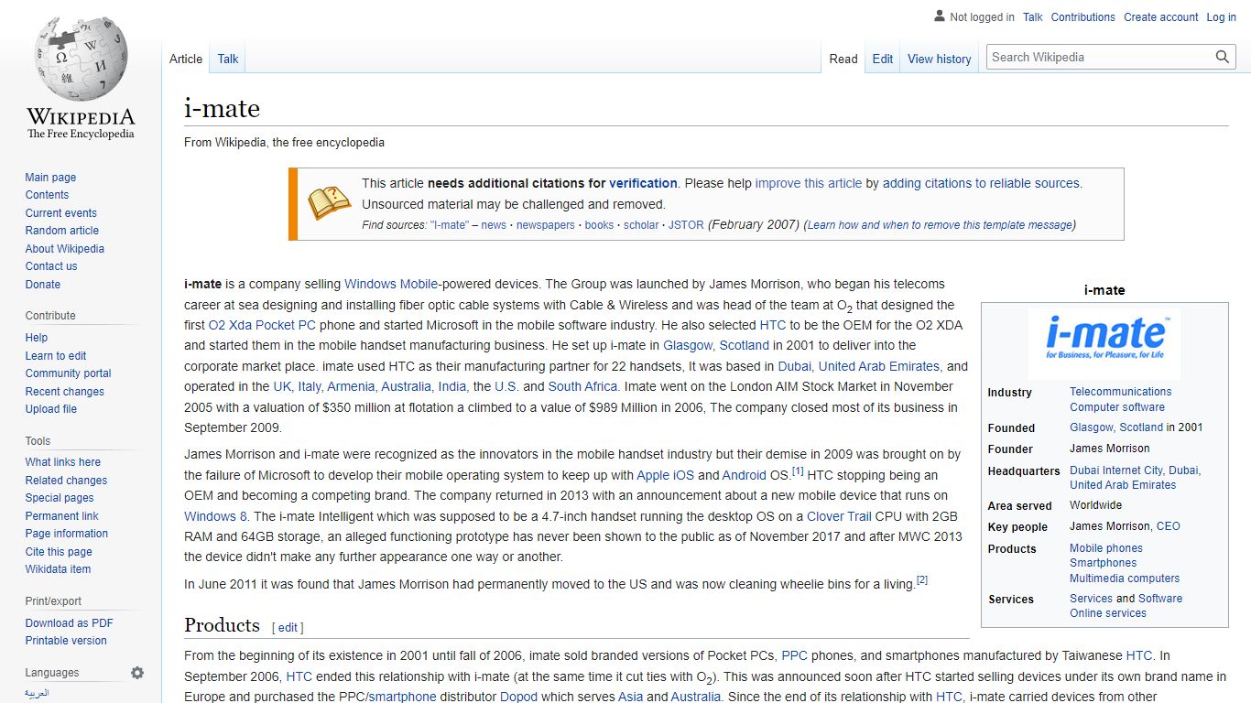Click Online services infobox link

[1108, 613]
